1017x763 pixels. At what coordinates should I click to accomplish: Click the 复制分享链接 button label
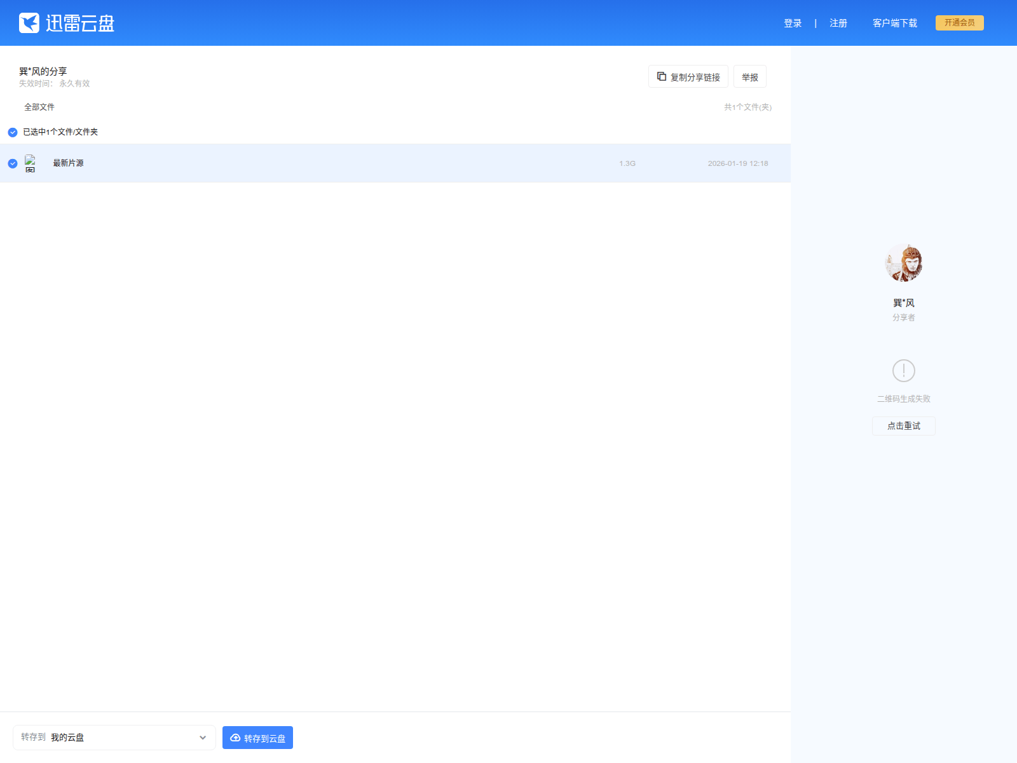click(695, 77)
